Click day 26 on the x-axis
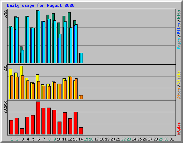 click(145, 139)
